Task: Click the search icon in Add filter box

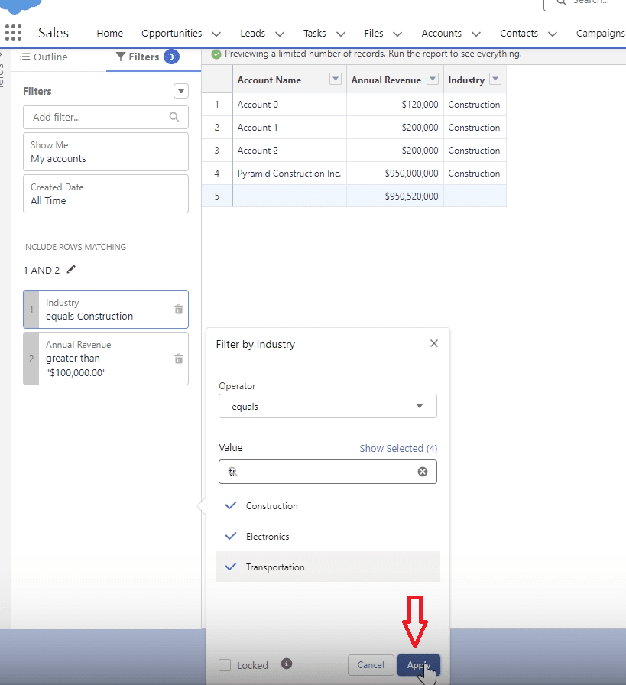Action: (x=174, y=117)
